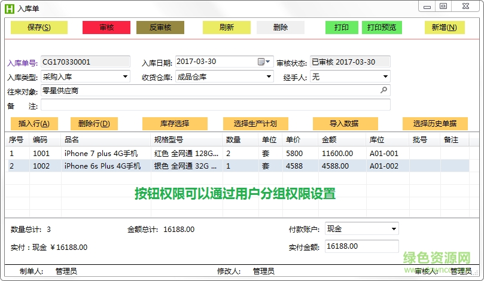Refresh the form with 刷新 button
This screenshot has width=484, height=281.
click(226, 28)
